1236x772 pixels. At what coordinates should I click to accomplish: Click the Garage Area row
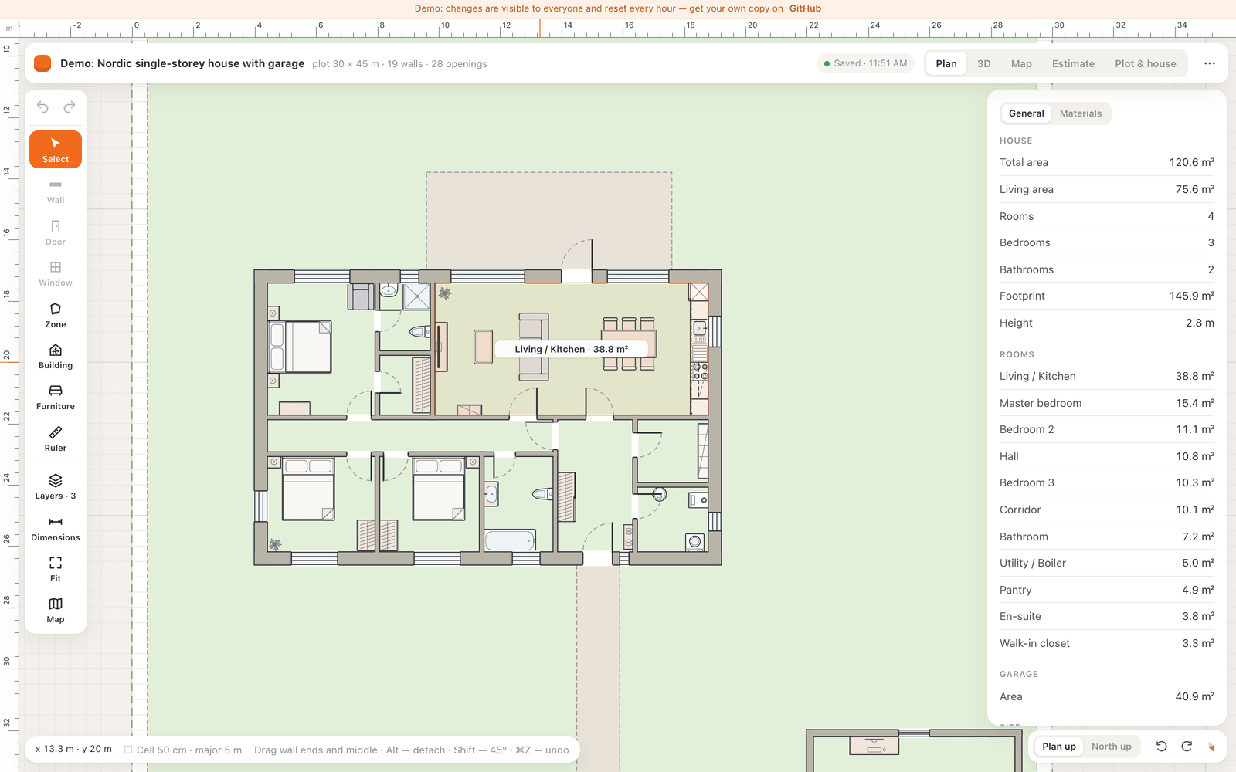[x=1106, y=696]
